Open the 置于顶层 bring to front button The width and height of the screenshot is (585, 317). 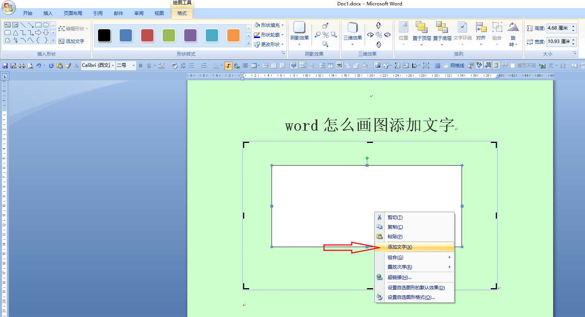pyautogui.click(x=422, y=34)
